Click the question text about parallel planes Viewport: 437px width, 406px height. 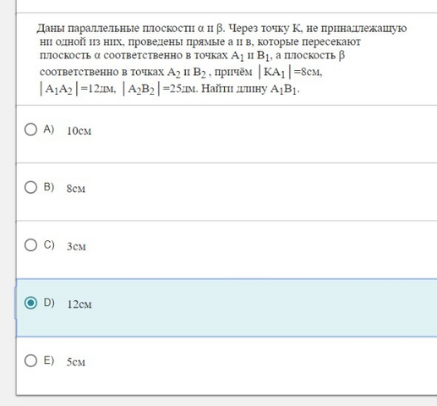click(x=221, y=58)
